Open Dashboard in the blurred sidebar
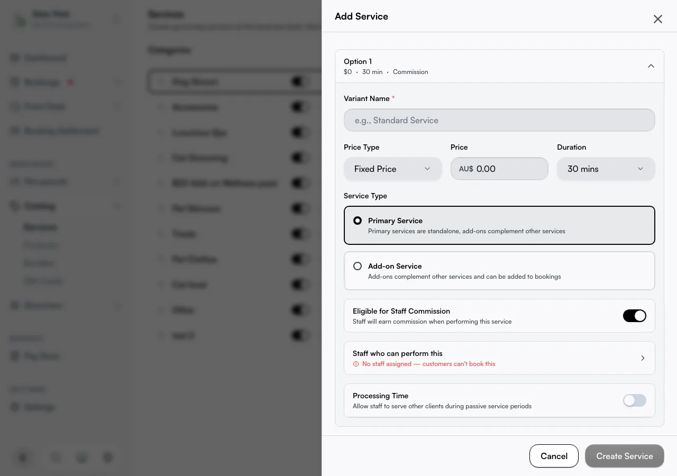 pos(45,58)
